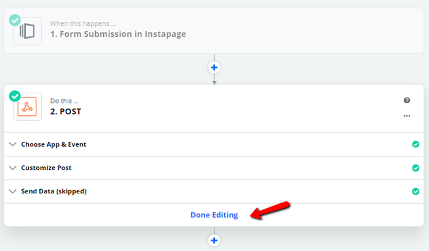This screenshot has width=429, height=251.
Task: Click the Choose App & Event status checkmark
Action: click(415, 144)
